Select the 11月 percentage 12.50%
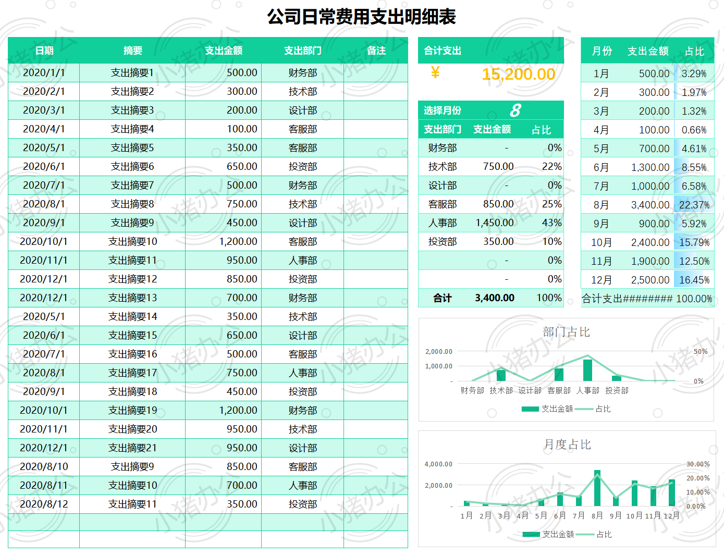Screen dimensions: 724x556 (694, 261)
